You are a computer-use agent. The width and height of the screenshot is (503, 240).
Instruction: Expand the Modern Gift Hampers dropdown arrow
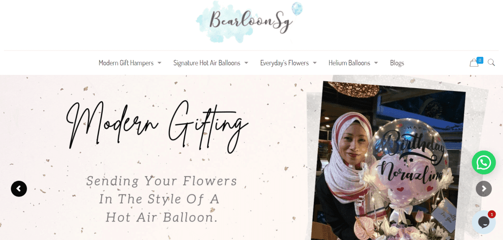click(x=160, y=63)
